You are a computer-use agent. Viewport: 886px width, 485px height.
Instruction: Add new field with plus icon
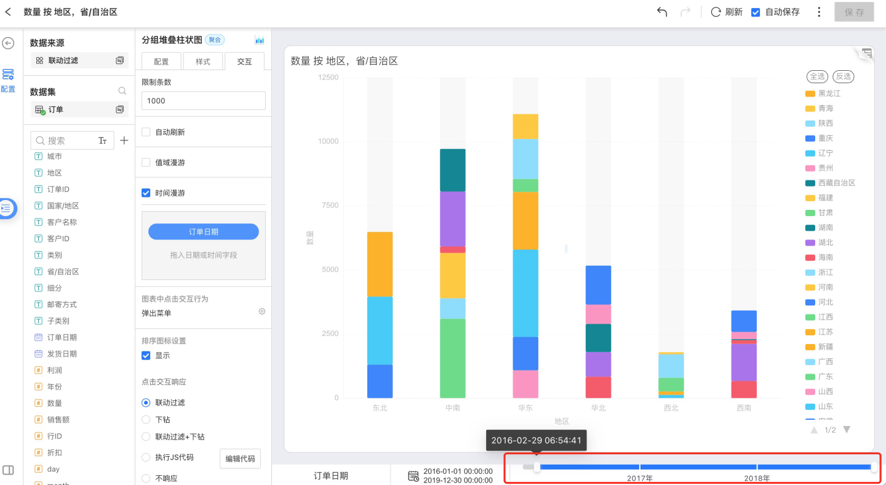(124, 140)
